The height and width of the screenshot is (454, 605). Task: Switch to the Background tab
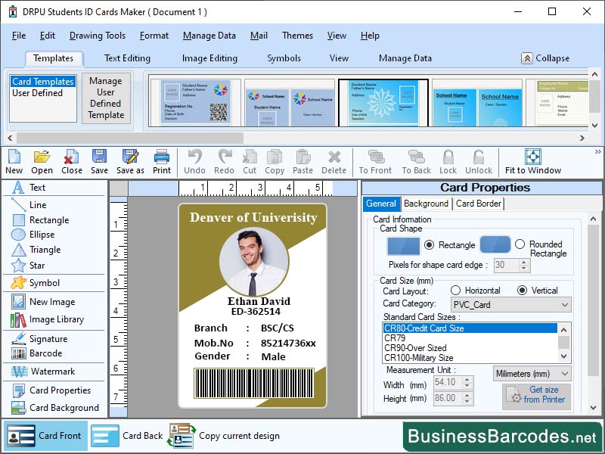pyautogui.click(x=426, y=204)
